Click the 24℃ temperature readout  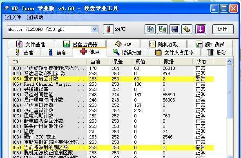(120, 29)
